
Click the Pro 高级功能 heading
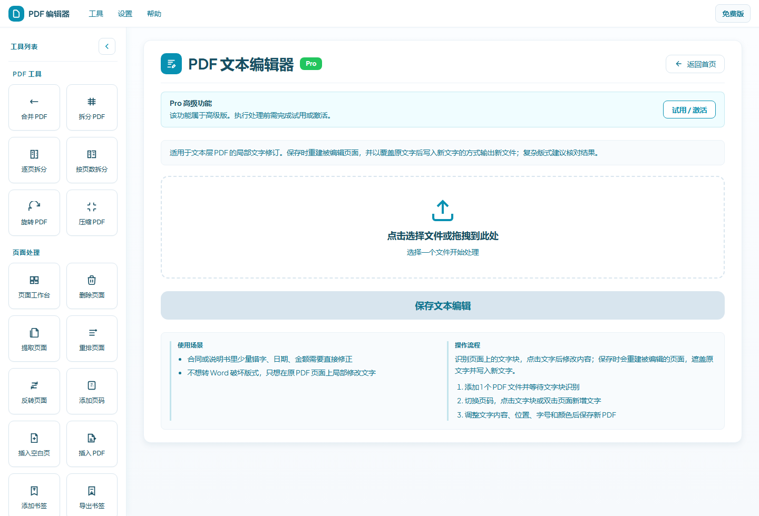(191, 103)
